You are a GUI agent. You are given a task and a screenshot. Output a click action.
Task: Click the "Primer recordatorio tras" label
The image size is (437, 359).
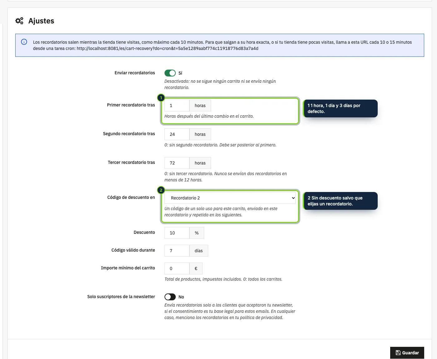coord(131,105)
